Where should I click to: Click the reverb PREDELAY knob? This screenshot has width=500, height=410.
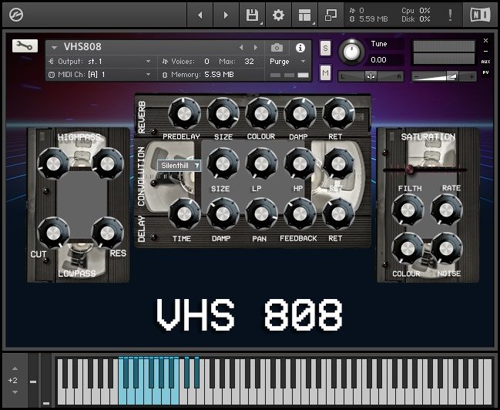coord(183,114)
